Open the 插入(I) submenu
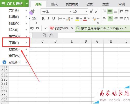This screenshot has height=104, width=130. click(x=15, y=30)
